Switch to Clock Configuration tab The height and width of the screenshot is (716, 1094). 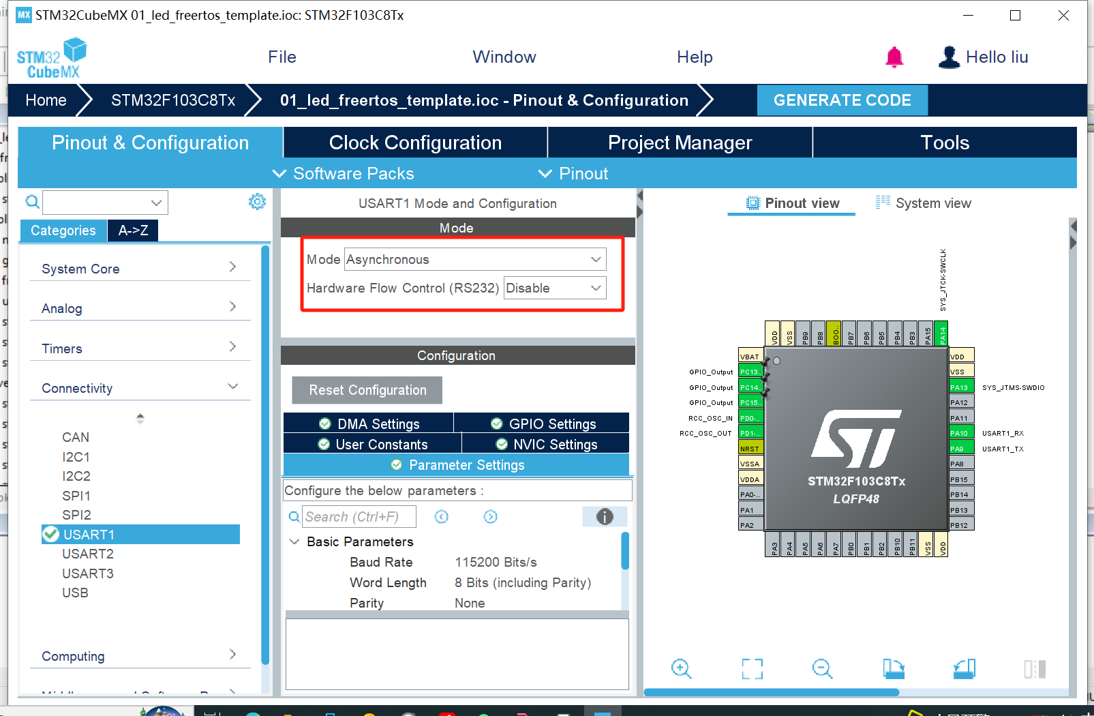(415, 143)
